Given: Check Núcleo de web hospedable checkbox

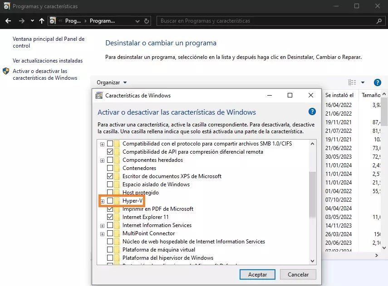Looking at the screenshot, I should click(110, 241).
